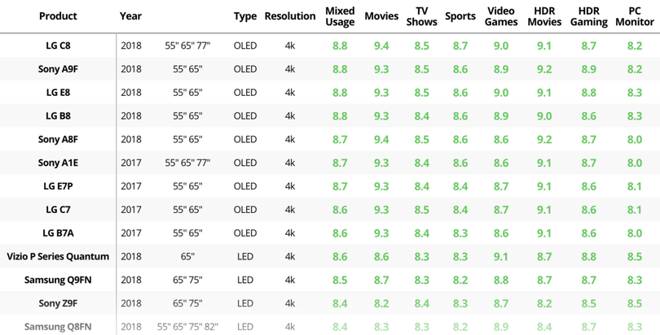Sort by the Year column header
This screenshot has height=335, width=660.
point(130,16)
